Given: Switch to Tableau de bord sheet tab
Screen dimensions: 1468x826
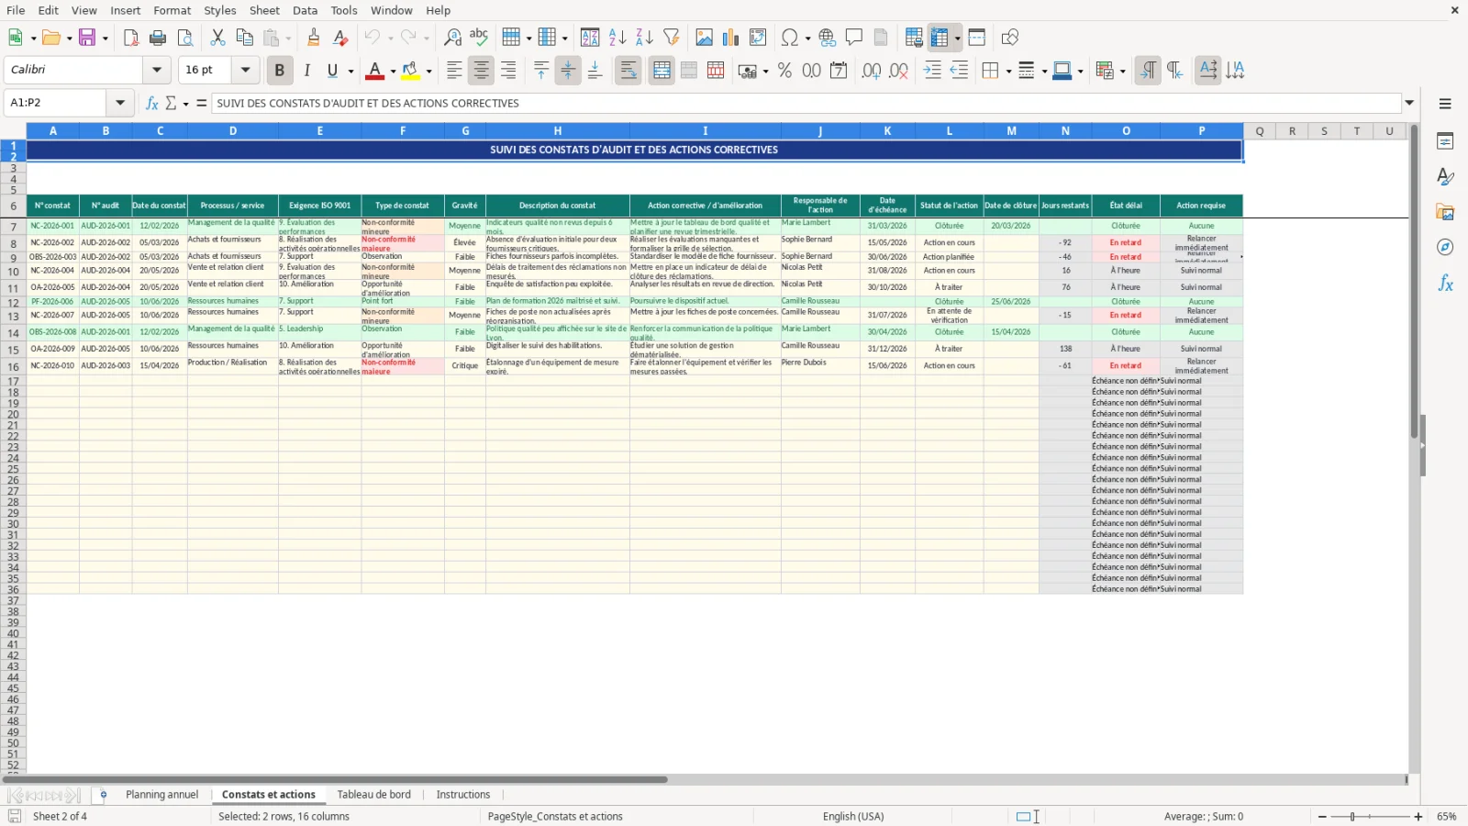Looking at the screenshot, I should click(374, 795).
